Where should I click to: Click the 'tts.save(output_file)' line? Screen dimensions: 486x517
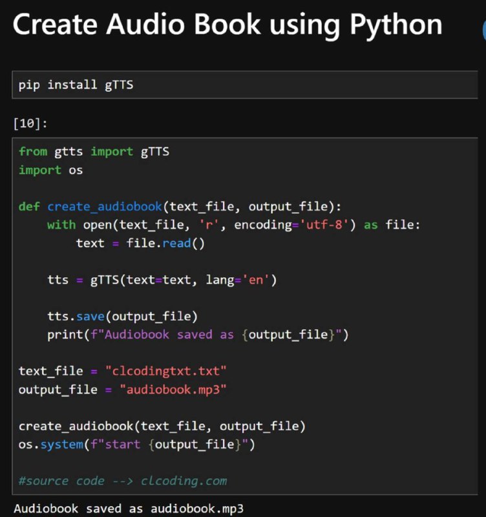click(x=122, y=316)
